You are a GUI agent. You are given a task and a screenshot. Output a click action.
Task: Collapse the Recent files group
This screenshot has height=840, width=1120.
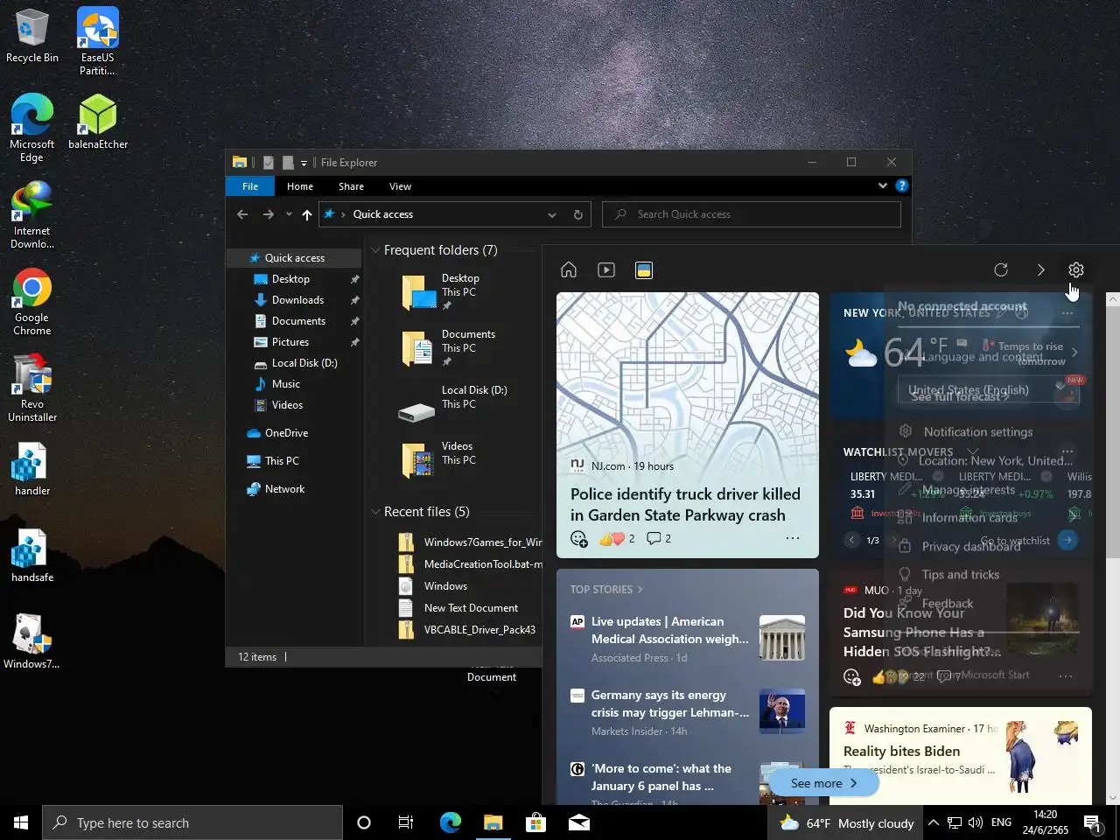point(375,512)
